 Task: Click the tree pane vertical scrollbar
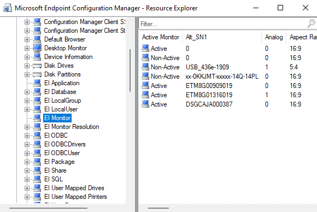click(130, 70)
